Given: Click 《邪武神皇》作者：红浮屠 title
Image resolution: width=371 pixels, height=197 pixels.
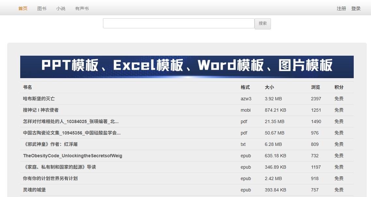Looking at the screenshot, I should coord(50,144).
